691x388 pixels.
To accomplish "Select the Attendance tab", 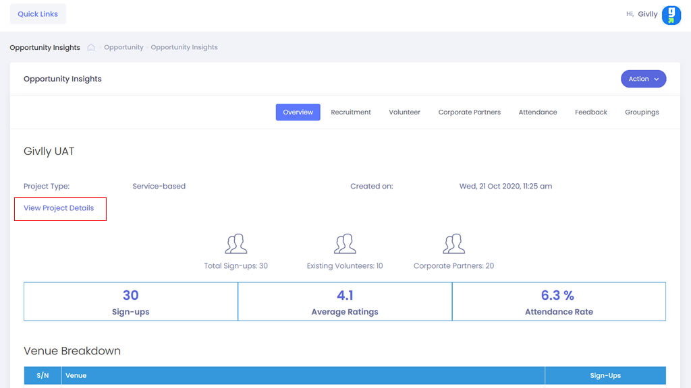I will pos(538,112).
